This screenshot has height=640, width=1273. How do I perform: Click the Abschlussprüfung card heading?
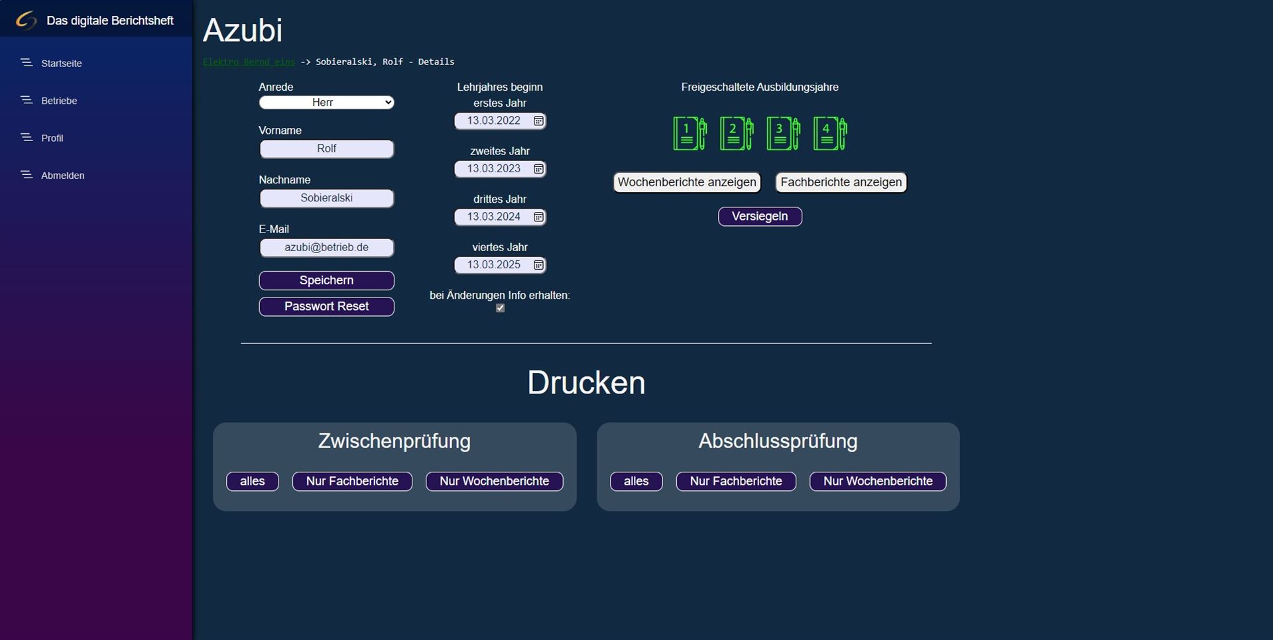(778, 441)
